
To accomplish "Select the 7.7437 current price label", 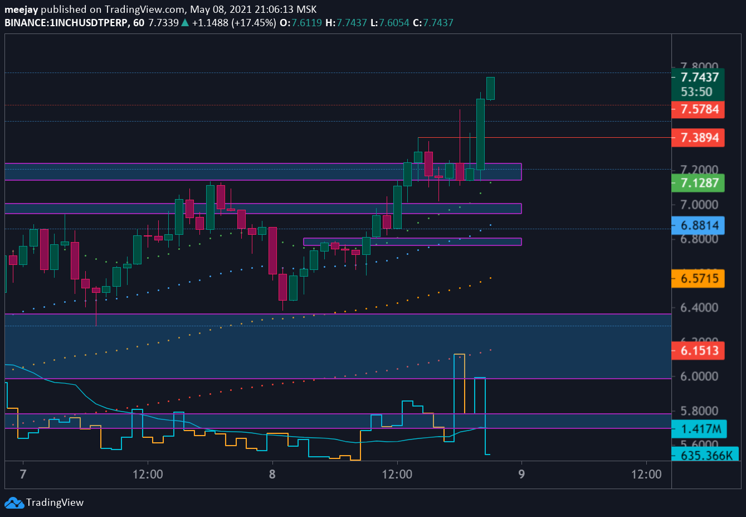I will click(x=700, y=78).
